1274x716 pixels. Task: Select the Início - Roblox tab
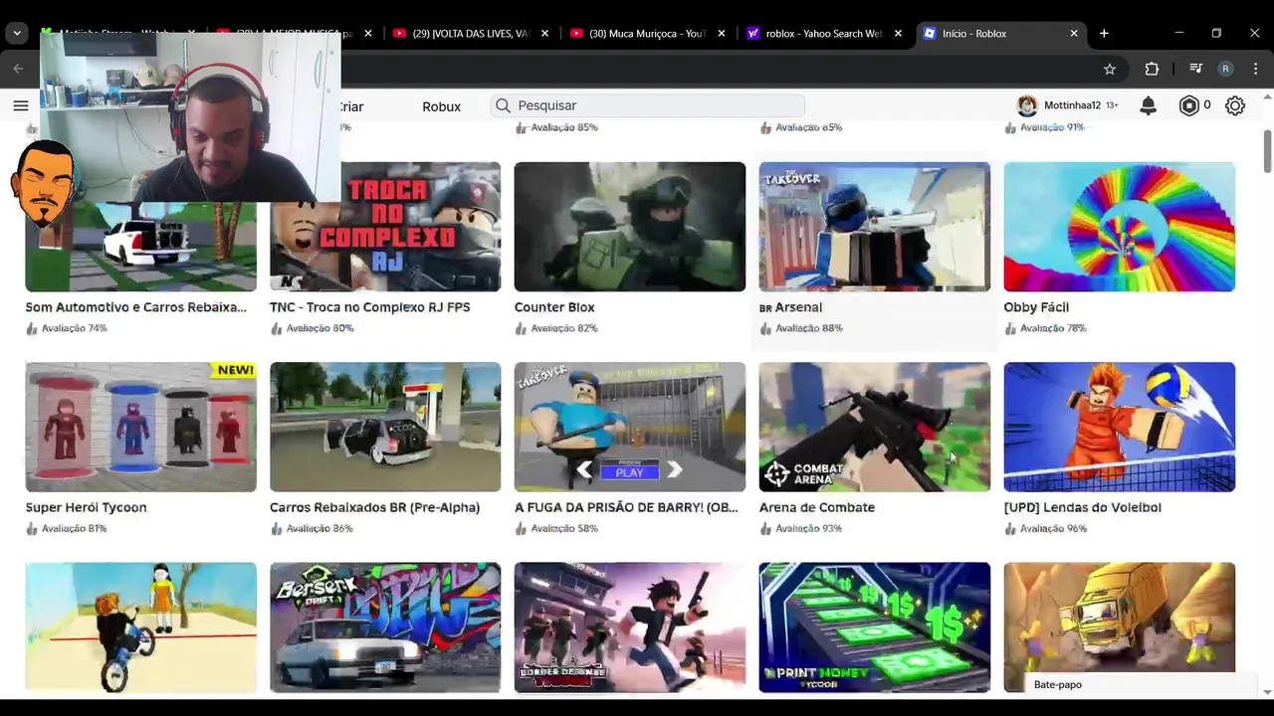(1000, 33)
